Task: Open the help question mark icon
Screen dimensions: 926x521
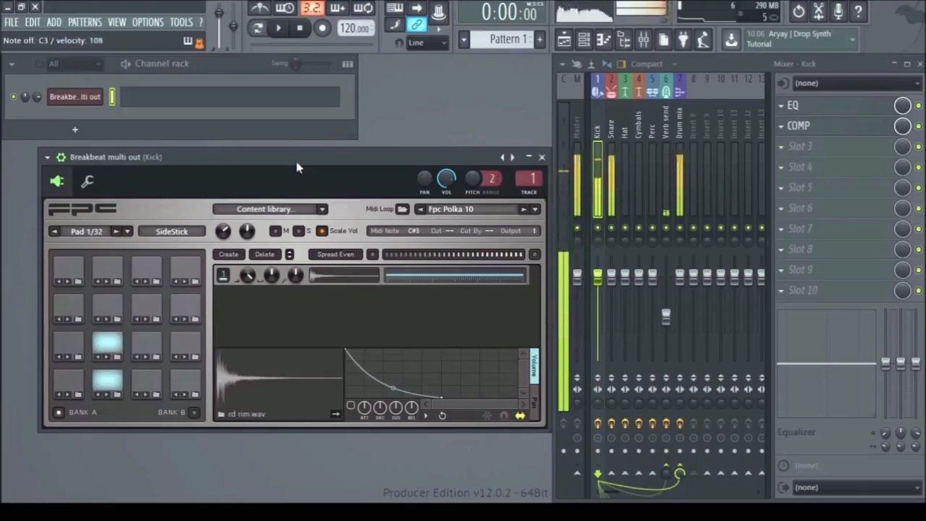Action: coord(858,11)
